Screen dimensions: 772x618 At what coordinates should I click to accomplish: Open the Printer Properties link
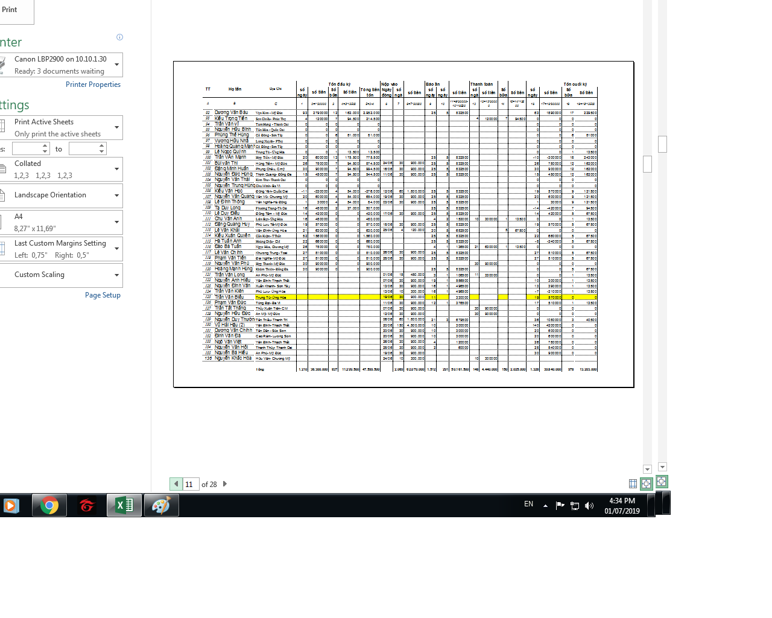93,84
